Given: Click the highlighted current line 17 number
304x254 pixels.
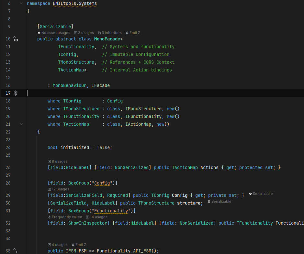Looking at the screenshot, I should tap(9, 93).
